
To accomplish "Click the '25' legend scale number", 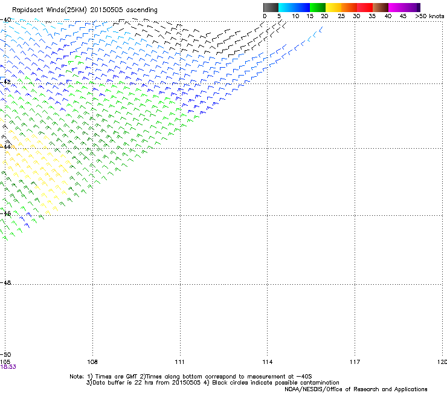I will (x=341, y=16).
